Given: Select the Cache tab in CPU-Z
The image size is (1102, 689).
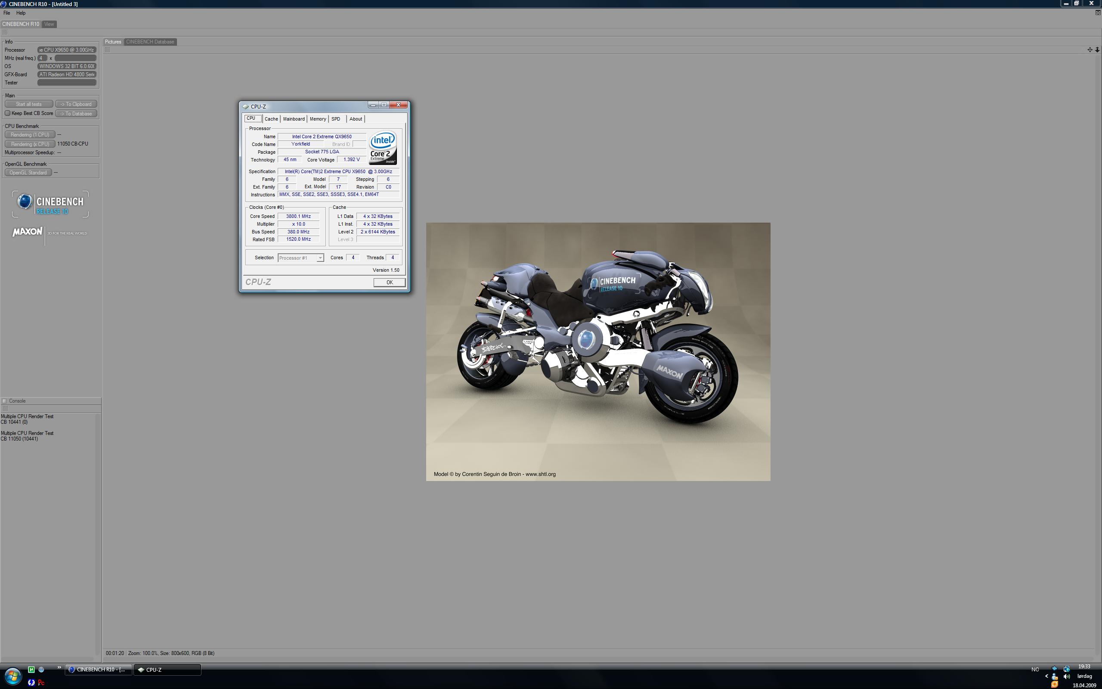Looking at the screenshot, I should click(271, 119).
